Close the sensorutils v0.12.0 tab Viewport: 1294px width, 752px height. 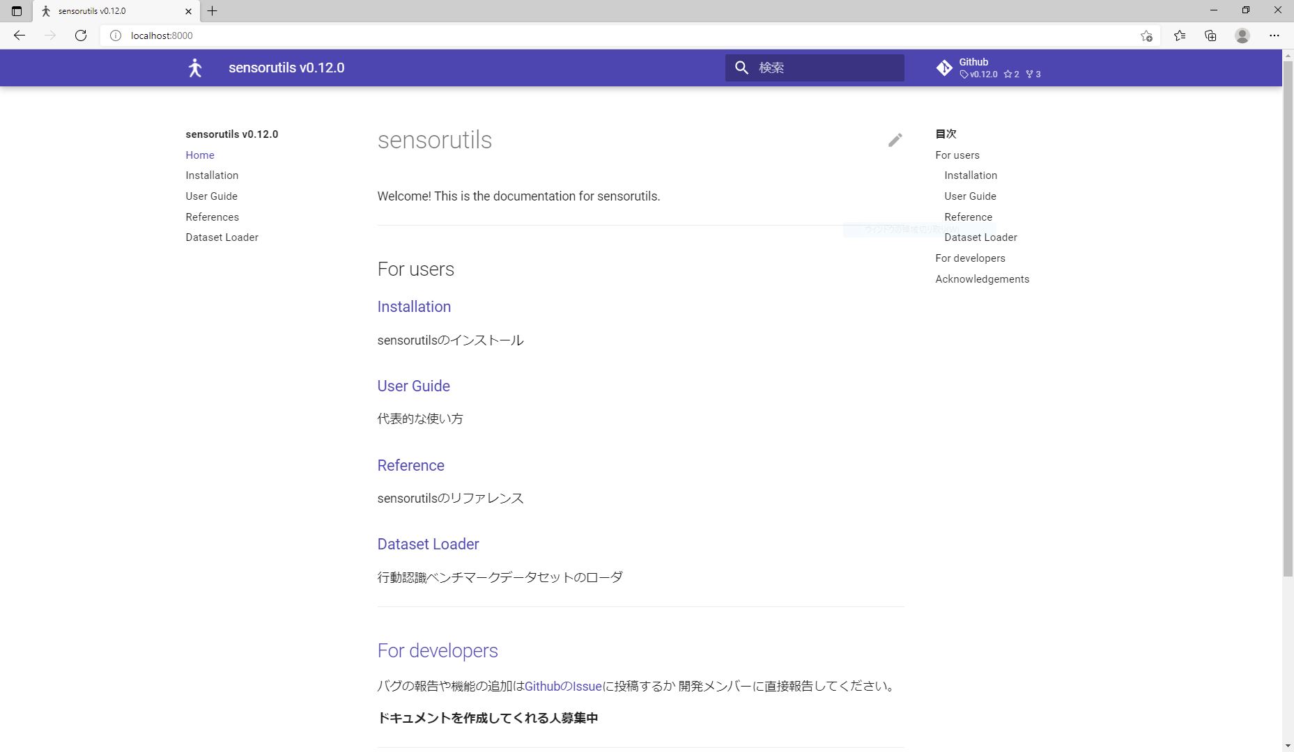click(x=188, y=11)
